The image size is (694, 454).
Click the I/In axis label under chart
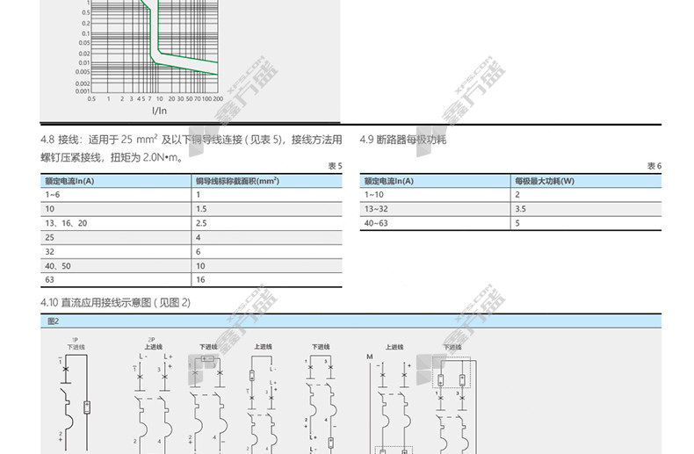click(159, 111)
